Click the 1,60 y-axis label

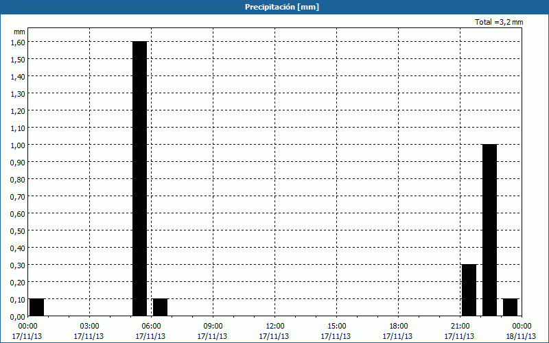click(18, 43)
